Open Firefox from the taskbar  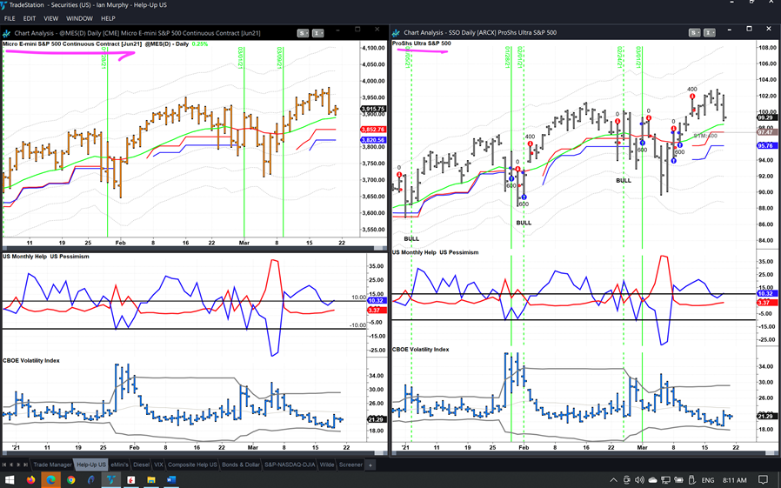coord(31,479)
